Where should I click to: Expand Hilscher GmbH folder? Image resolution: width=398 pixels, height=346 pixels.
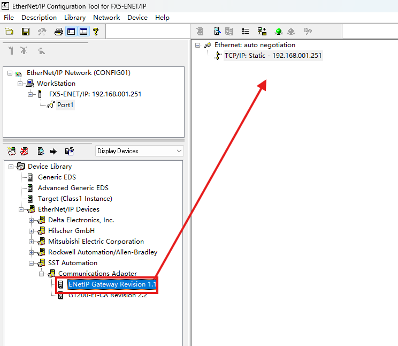point(31,231)
